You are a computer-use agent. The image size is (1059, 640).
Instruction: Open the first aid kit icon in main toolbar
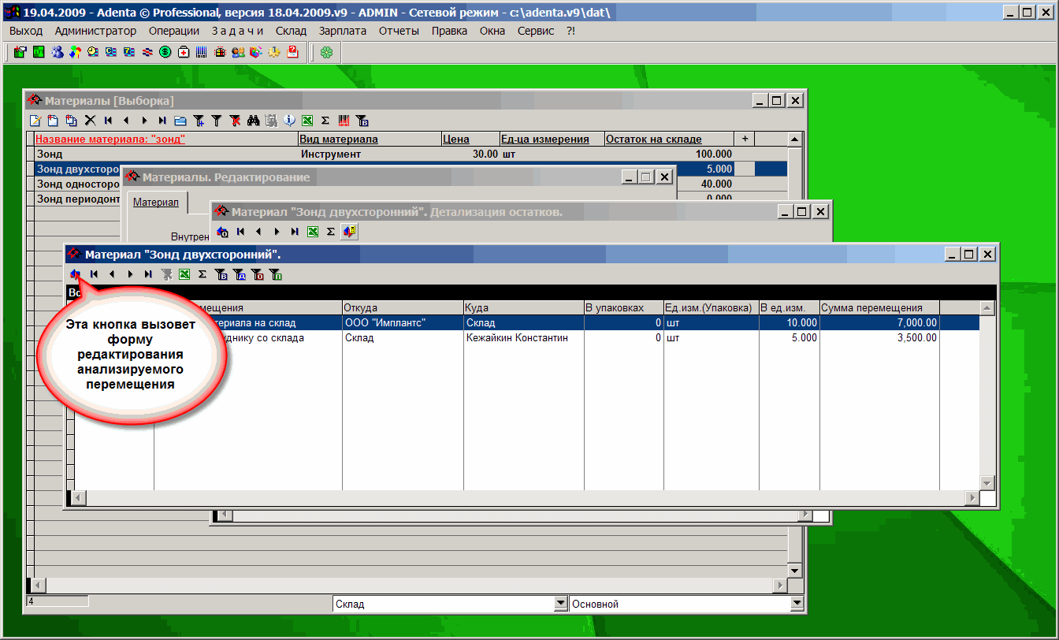tap(183, 53)
